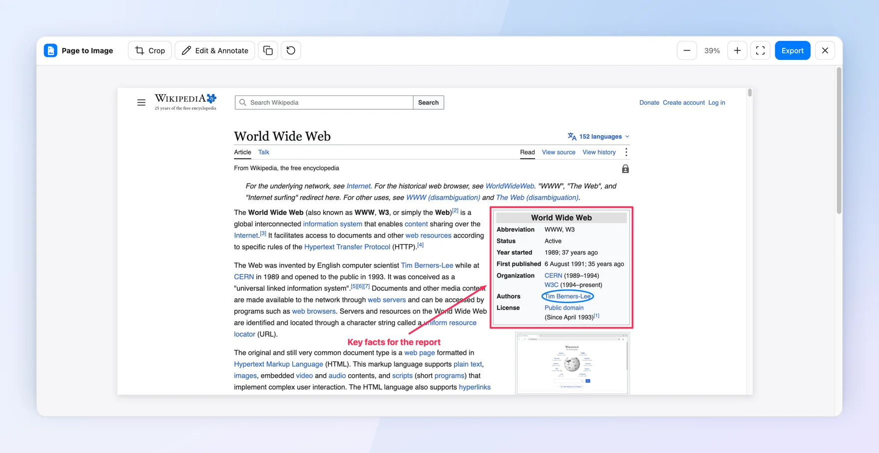
Task: Click the Search Wikipedia input field
Action: (324, 102)
